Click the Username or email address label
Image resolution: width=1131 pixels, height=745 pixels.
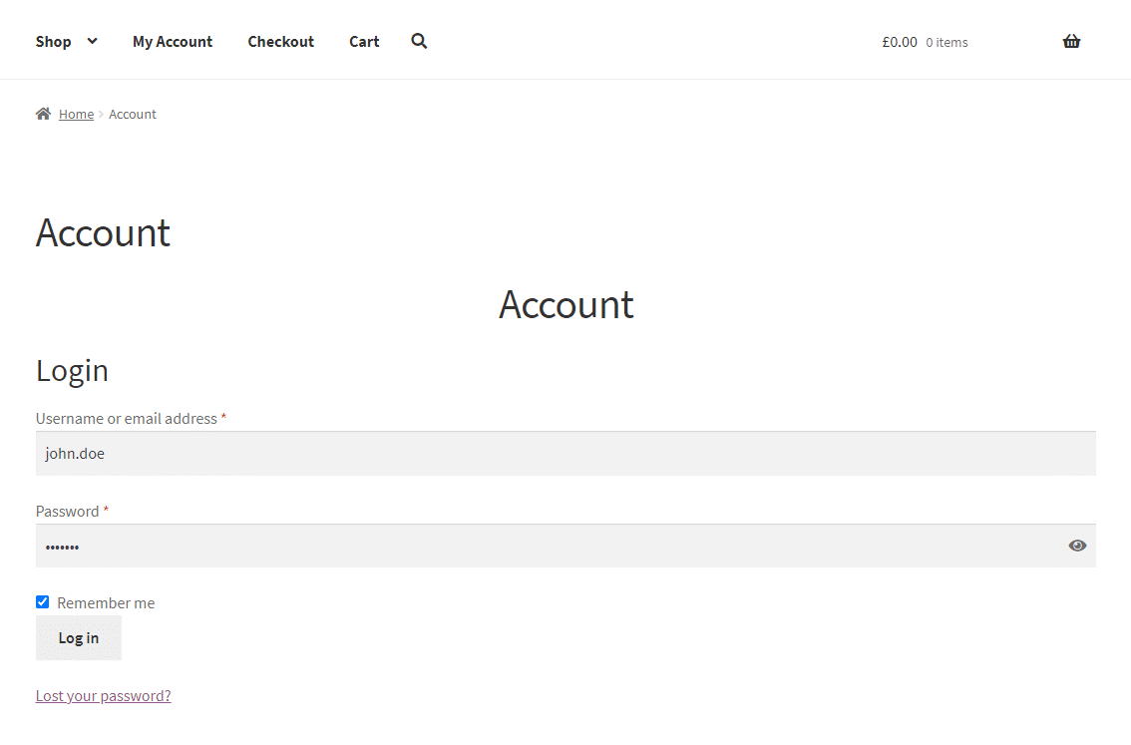pyautogui.click(x=126, y=418)
